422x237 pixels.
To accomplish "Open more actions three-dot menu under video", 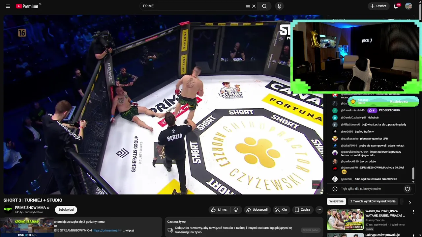I will (319, 210).
